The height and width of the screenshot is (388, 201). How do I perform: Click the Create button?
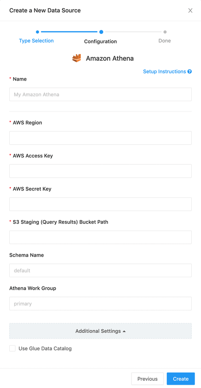181,379
